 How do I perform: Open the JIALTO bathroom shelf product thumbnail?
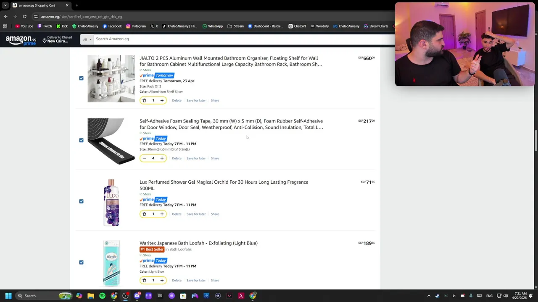point(111,78)
